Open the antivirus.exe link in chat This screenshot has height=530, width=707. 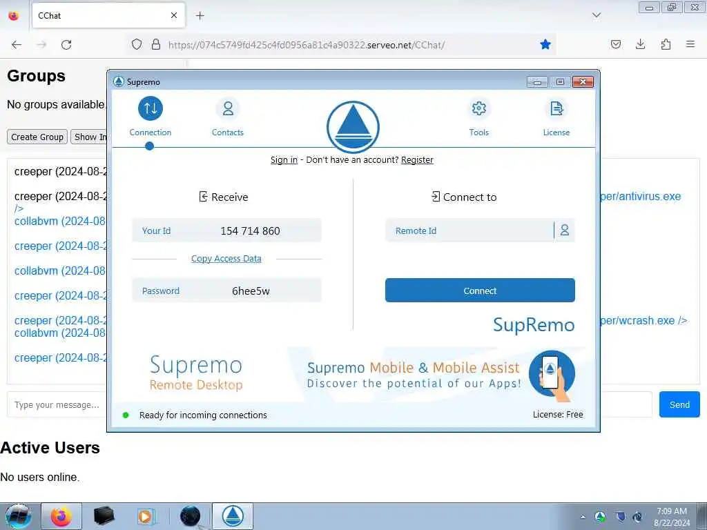641,197
